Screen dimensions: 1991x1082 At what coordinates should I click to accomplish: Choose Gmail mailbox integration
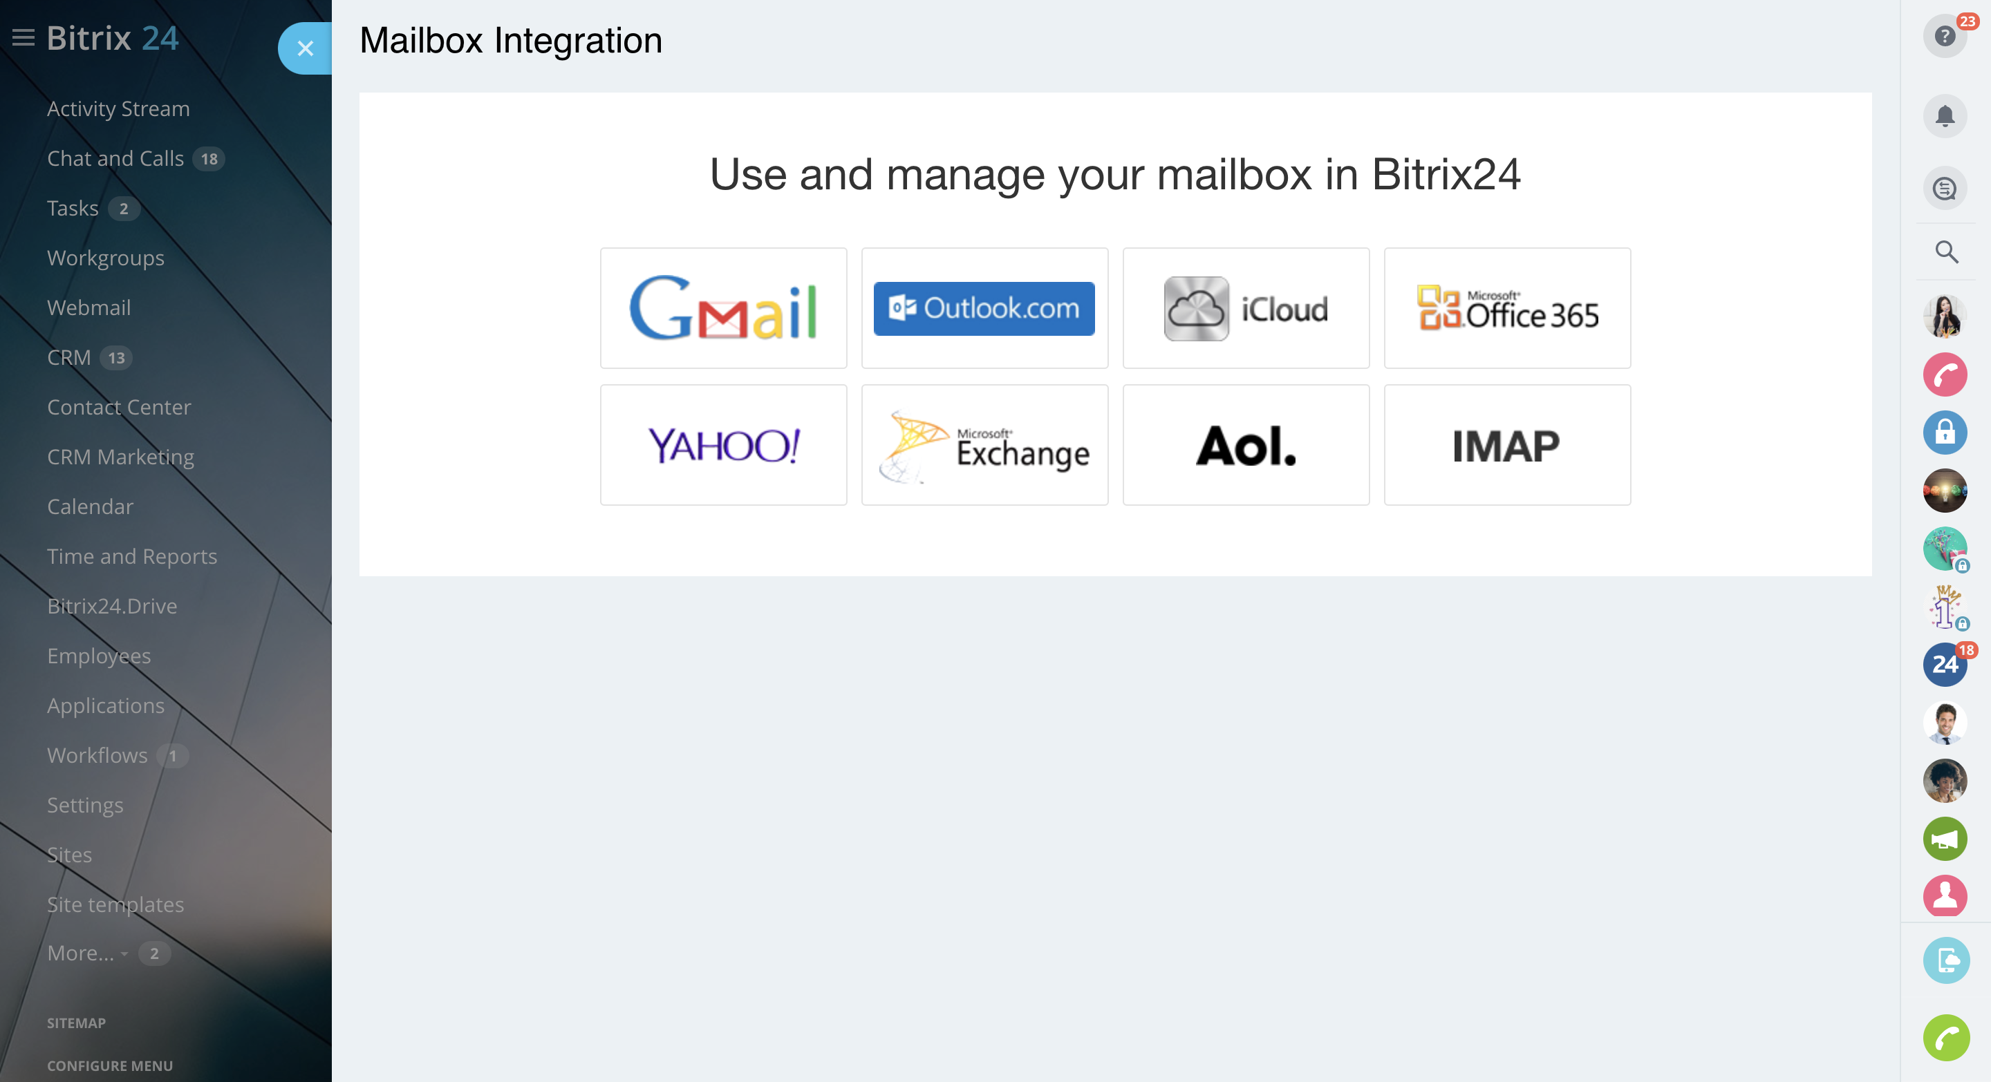click(722, 308)
